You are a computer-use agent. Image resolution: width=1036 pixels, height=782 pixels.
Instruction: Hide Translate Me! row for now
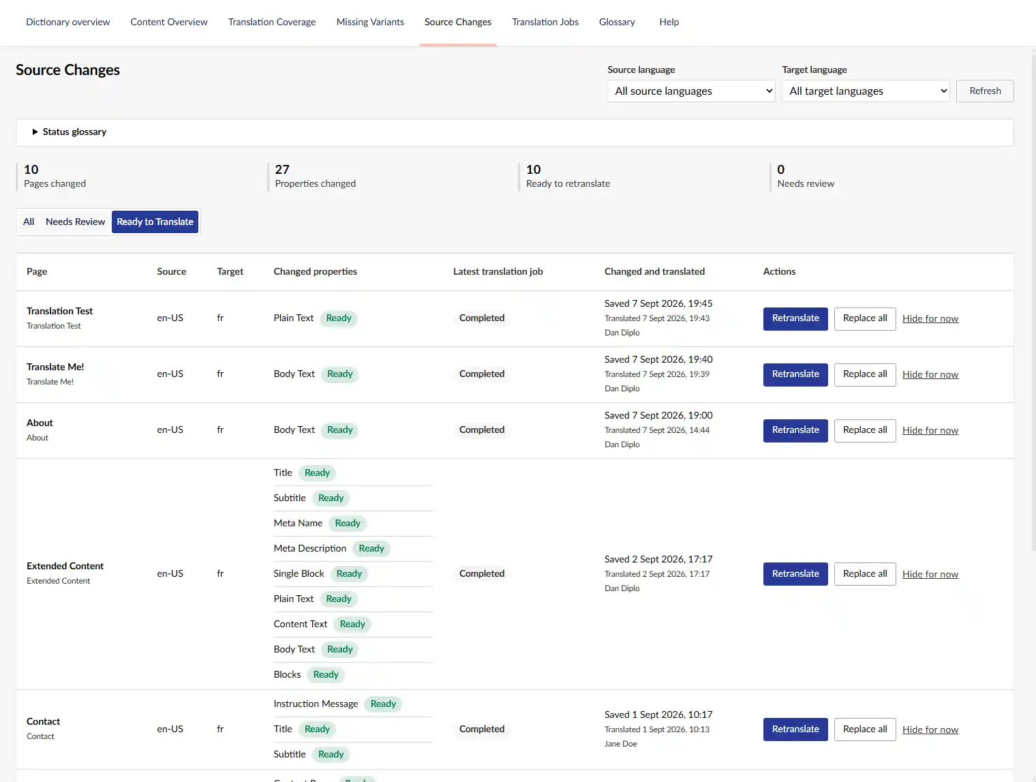[930, 374]
